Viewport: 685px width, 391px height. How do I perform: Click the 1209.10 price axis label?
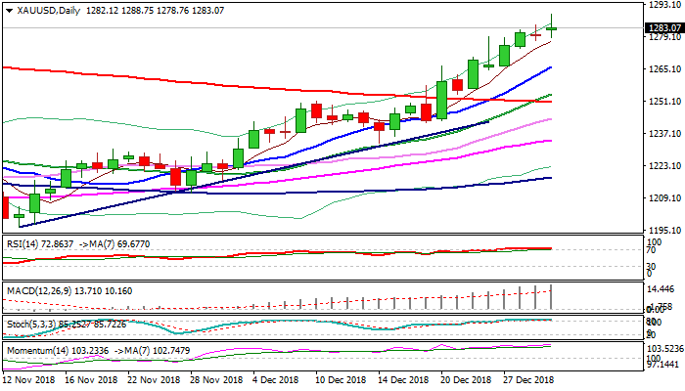click(x=663, y=198)
